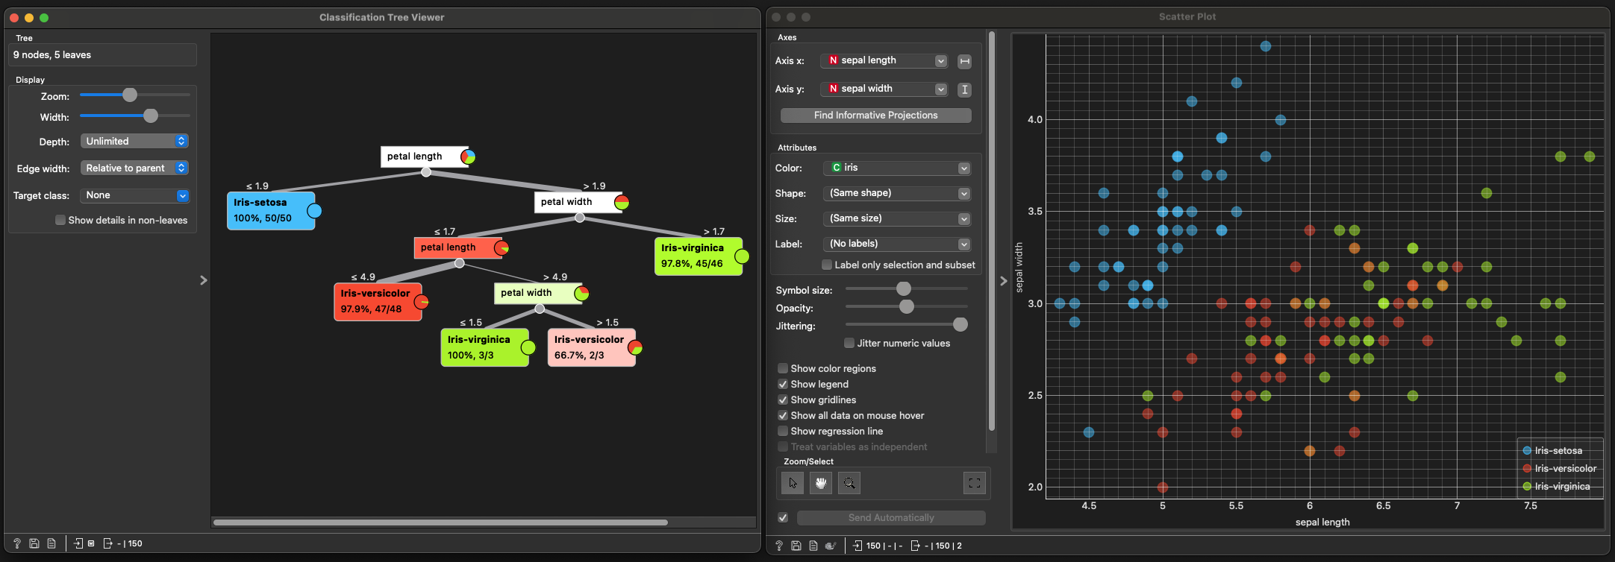Open the Axis x sepal length dropdown
This screenshot has height=562, width=1615.
tap(884, 60)
